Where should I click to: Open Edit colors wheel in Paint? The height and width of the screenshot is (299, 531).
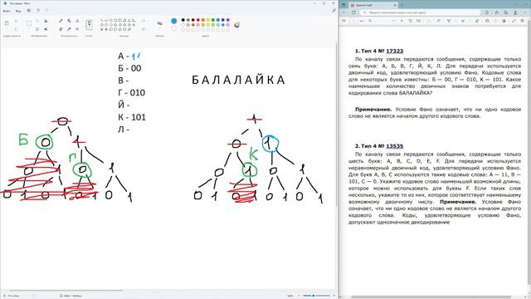coord(237,25)
